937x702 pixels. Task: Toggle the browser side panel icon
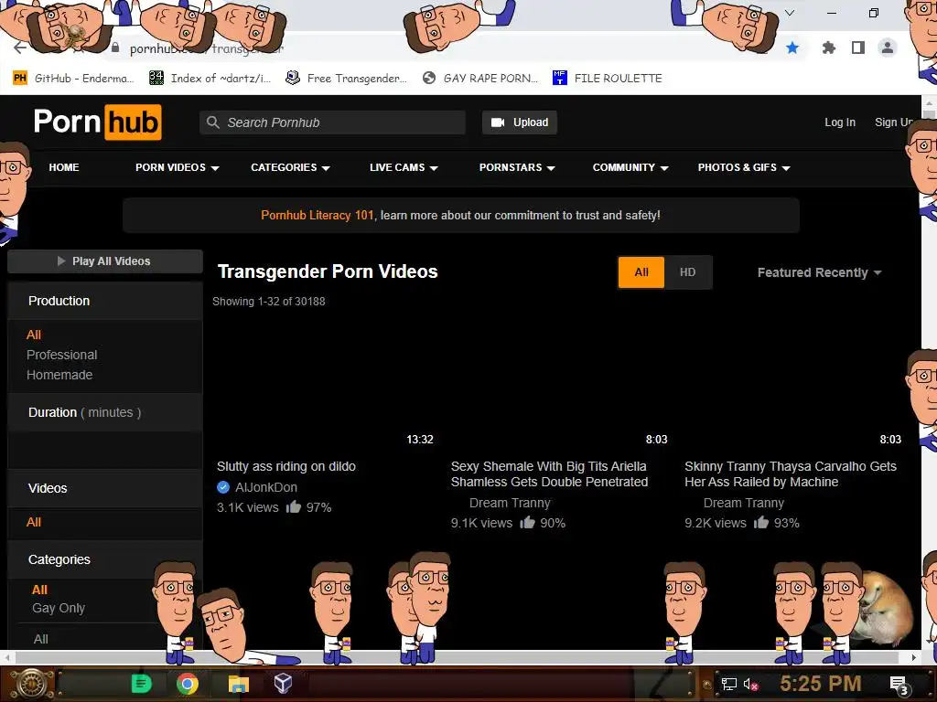(x=858, y=48)
